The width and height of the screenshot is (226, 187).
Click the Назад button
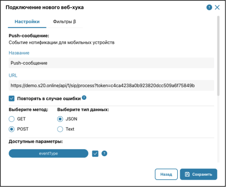166,174
